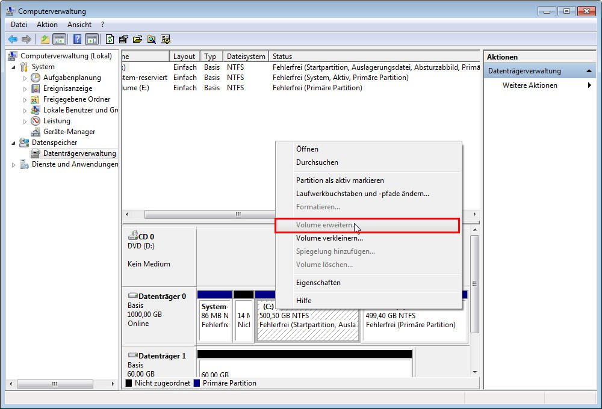The image size is (602, 409).
Task: Choose Öffnen from context menu
Action: point(368,149)
